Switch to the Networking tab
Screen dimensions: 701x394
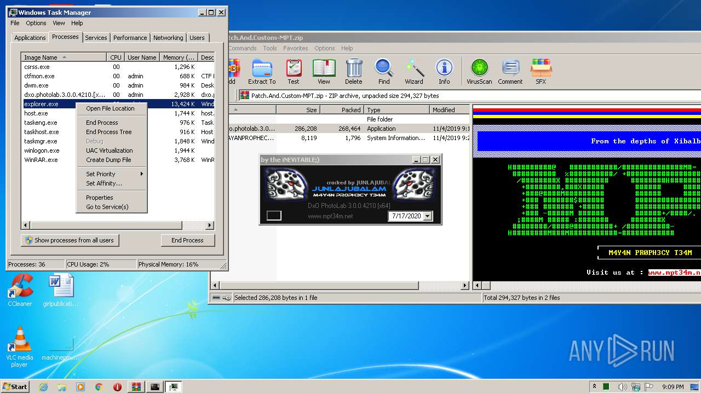[168, 38]
